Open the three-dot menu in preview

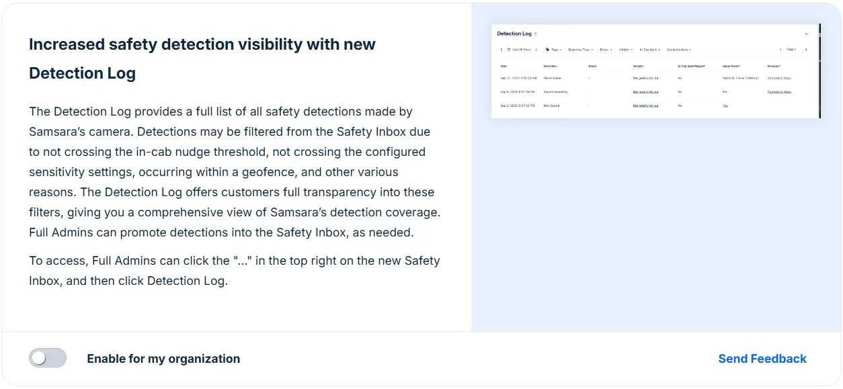(807, 34)
